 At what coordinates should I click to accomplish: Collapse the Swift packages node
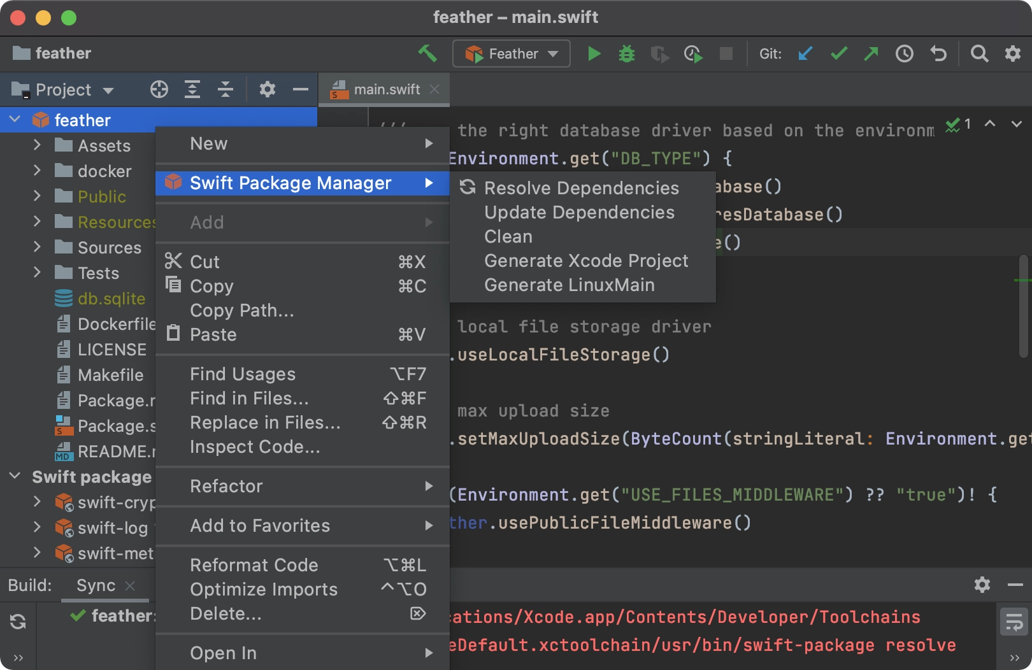click(15, 476)
